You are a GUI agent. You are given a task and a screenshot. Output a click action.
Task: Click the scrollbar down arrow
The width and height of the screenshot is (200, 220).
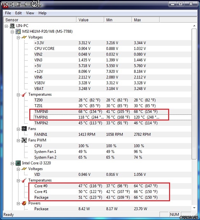(x=194, y=208)
